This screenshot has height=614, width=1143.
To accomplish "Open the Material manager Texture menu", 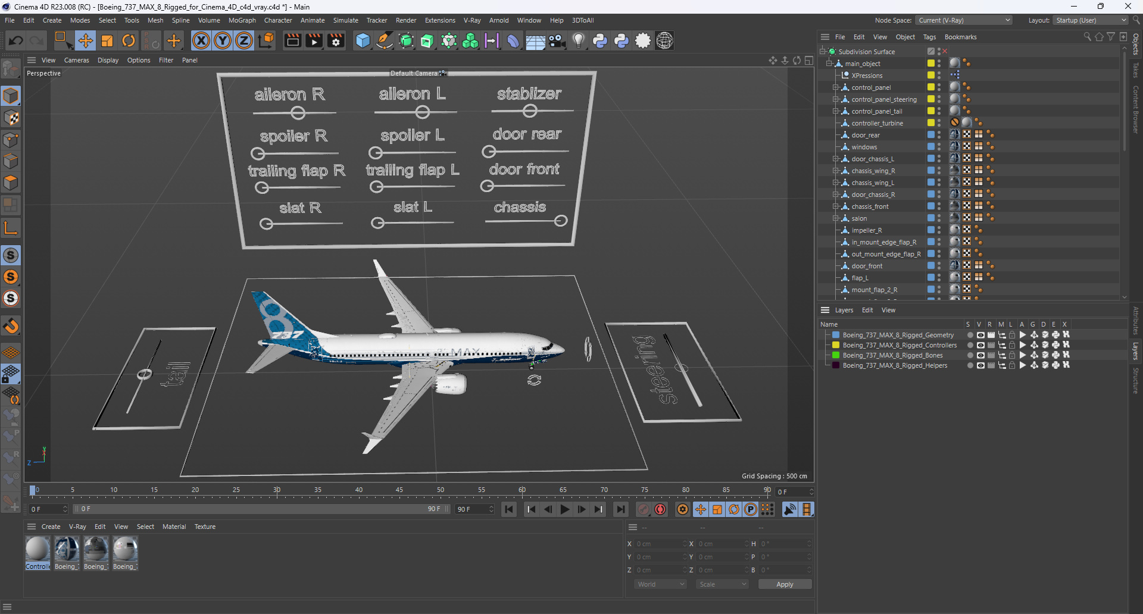I will click(205, 527).
